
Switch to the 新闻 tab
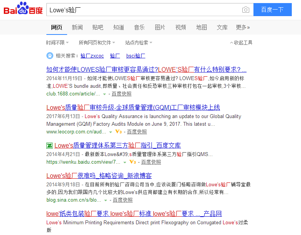pyautogui.click(x=77, y=28)
